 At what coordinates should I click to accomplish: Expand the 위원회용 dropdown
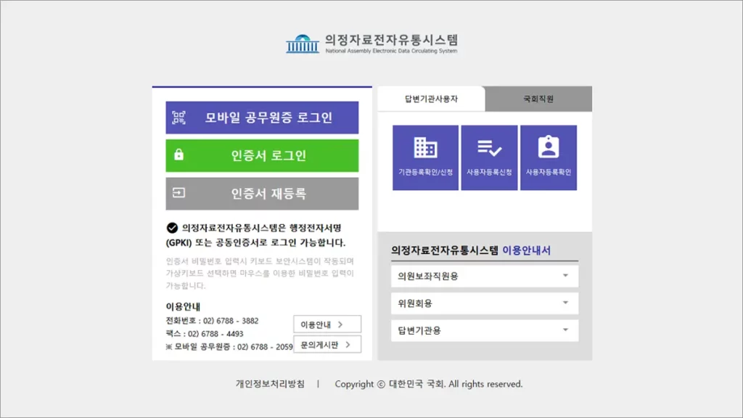484,303
